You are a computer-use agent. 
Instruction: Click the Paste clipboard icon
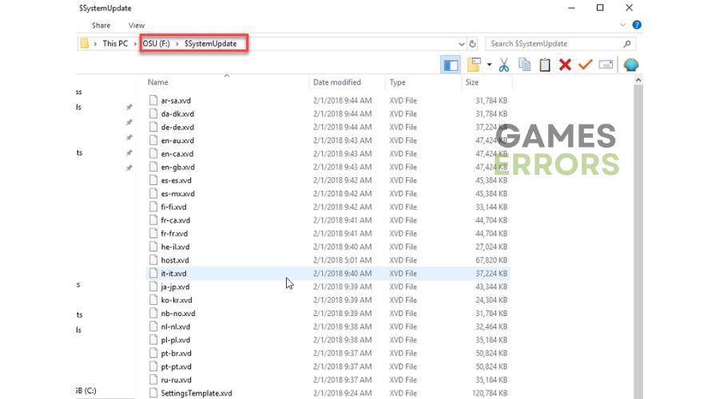545,65
